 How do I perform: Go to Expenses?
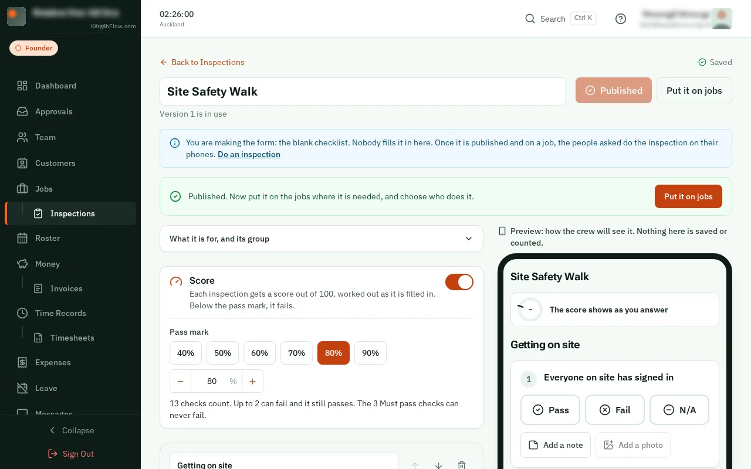(x=70, y=362)
